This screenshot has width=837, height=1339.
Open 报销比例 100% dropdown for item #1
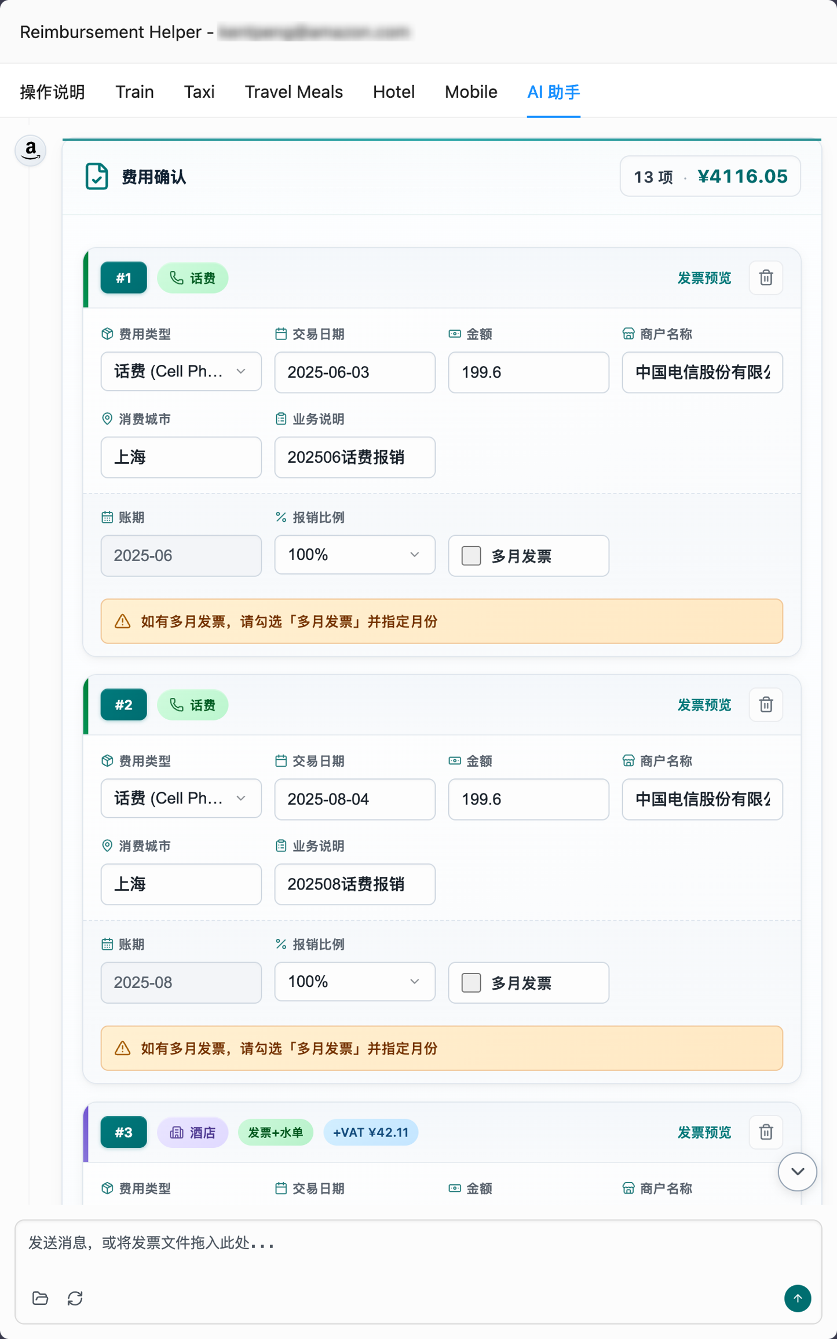(x=354, y=555)
